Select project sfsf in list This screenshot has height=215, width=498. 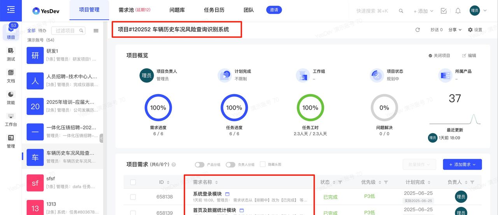63,183
